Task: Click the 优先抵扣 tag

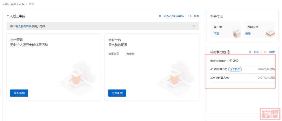Action: click(235, 69)
